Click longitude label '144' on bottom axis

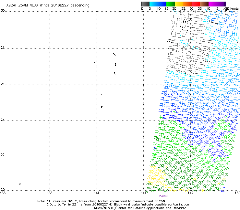click(x=144, y=193)
